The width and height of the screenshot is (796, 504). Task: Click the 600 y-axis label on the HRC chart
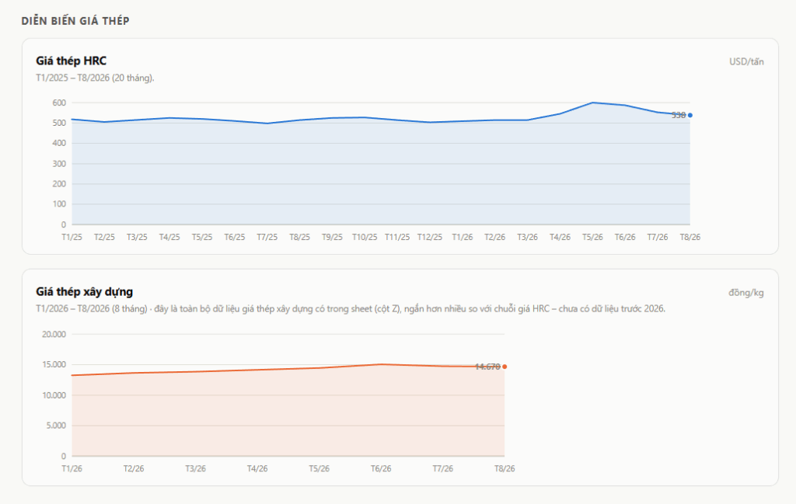[x=59, y=103]
